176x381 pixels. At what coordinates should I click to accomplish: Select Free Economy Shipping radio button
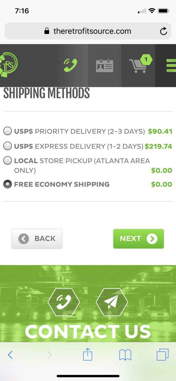[x=7, y=184]
